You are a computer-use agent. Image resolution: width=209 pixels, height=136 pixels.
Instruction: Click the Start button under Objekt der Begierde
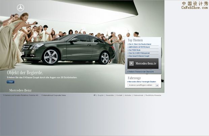pyautogui.click(x=10, y=82)
